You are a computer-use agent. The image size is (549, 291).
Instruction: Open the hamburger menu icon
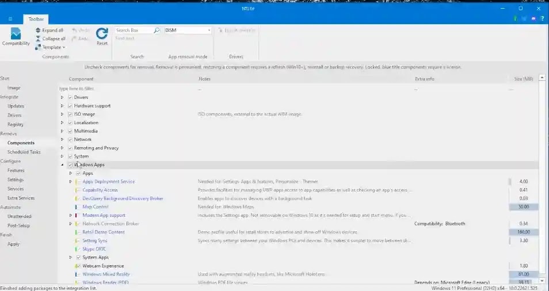click(x=10, y=19)
